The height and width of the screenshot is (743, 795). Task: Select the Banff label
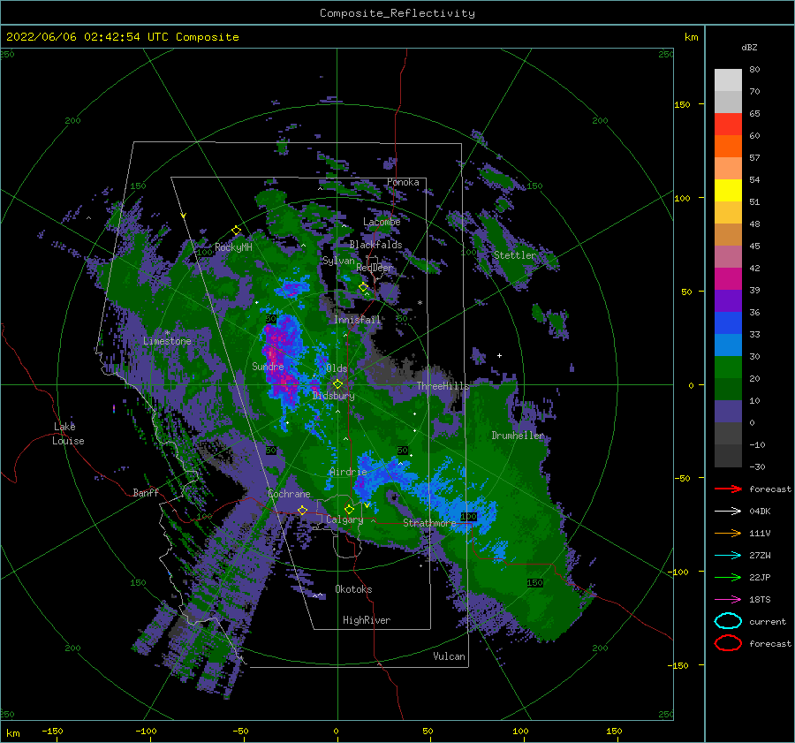coord(146,492)
